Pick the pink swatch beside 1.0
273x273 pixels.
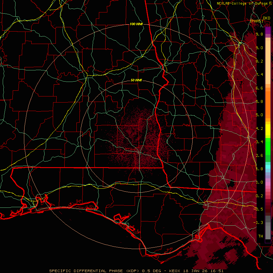268,184
